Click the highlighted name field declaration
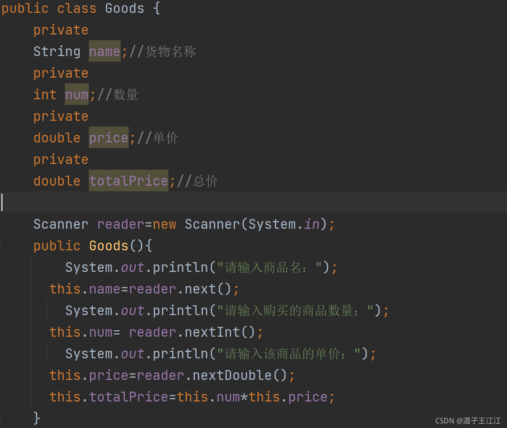 pos(104,52)
